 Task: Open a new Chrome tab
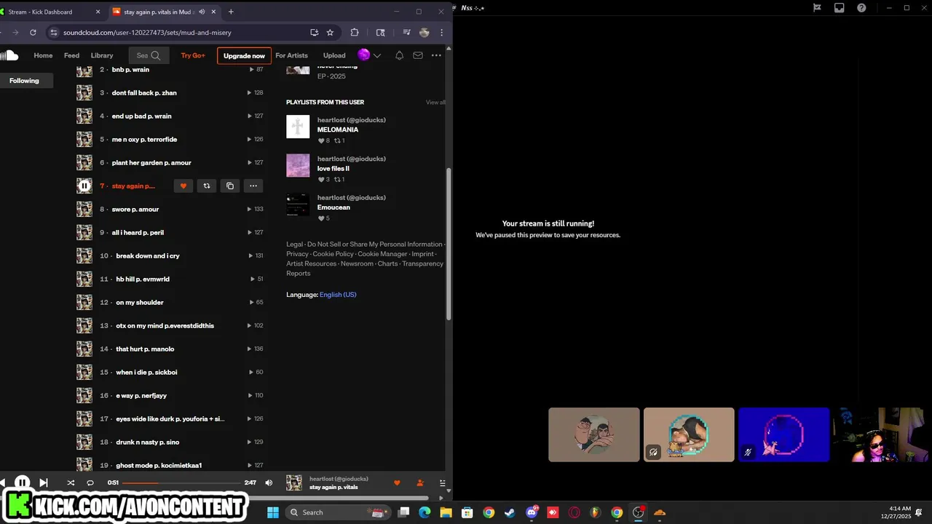[231, 12]
